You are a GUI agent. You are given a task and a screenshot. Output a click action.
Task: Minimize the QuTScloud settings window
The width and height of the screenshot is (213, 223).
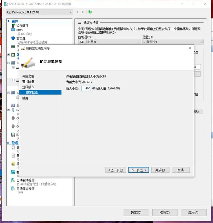tap(182, 4)
